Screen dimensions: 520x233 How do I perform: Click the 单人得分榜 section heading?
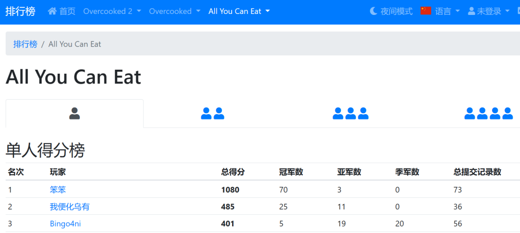[x=45, y=151]
